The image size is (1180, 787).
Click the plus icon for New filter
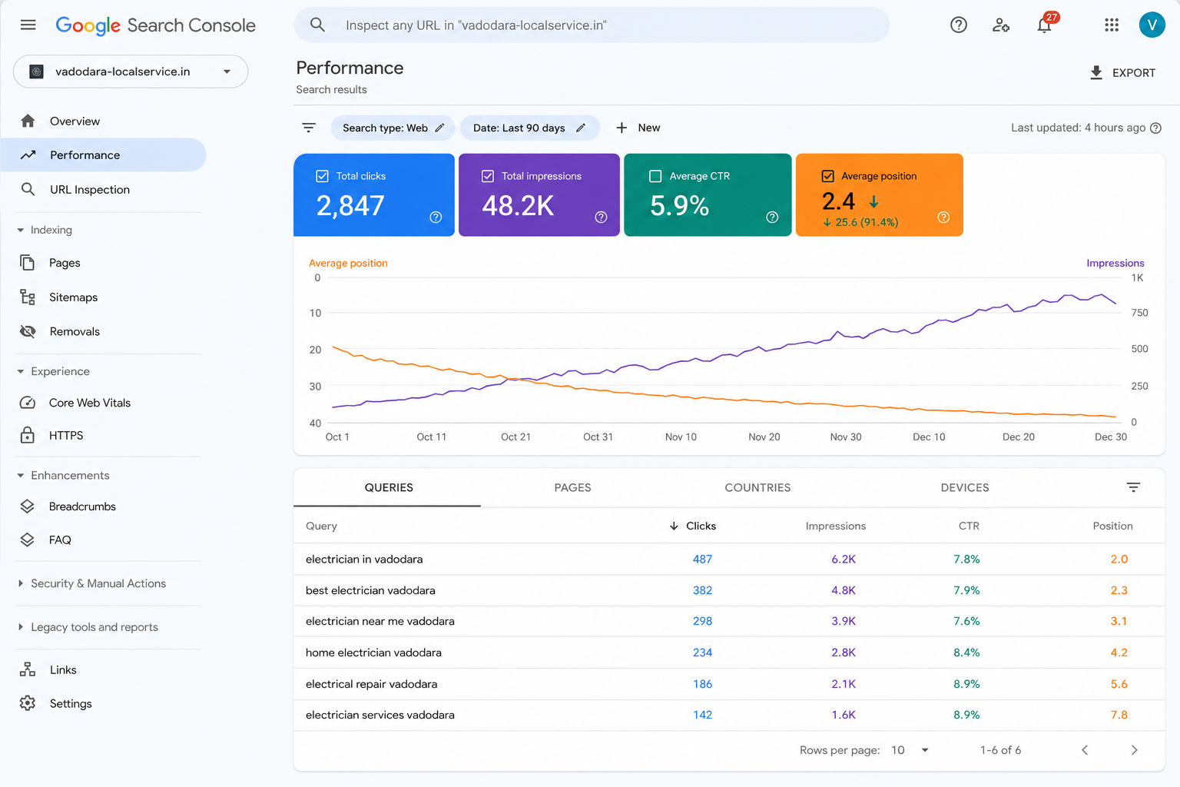pos(621,128)
